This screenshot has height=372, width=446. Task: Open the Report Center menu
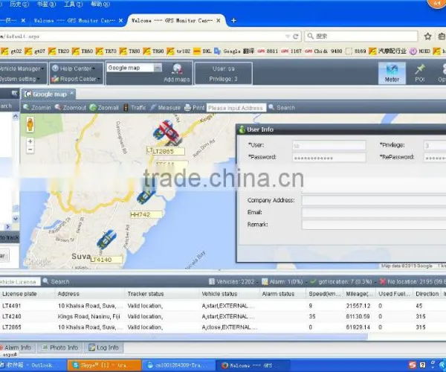pyautogui.click(x=77, y=79)
